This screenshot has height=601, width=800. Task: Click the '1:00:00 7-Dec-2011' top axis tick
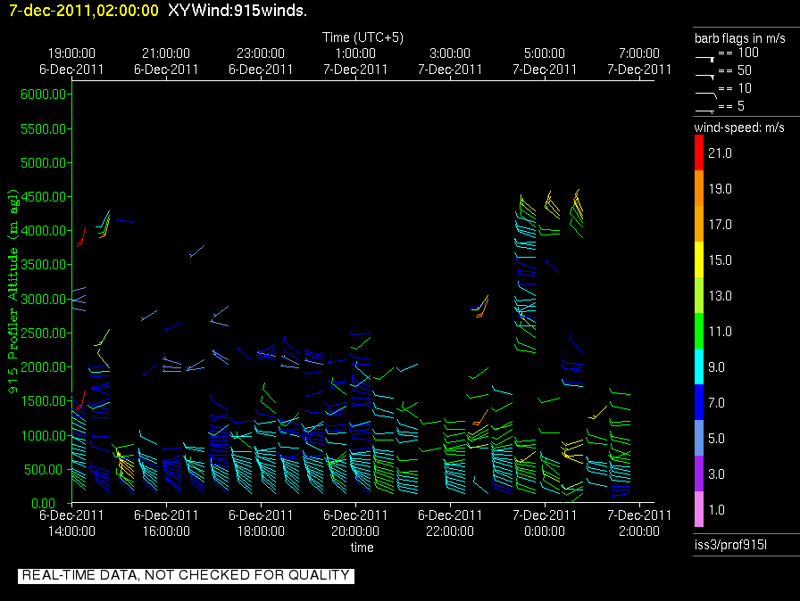tap(355, 62)
